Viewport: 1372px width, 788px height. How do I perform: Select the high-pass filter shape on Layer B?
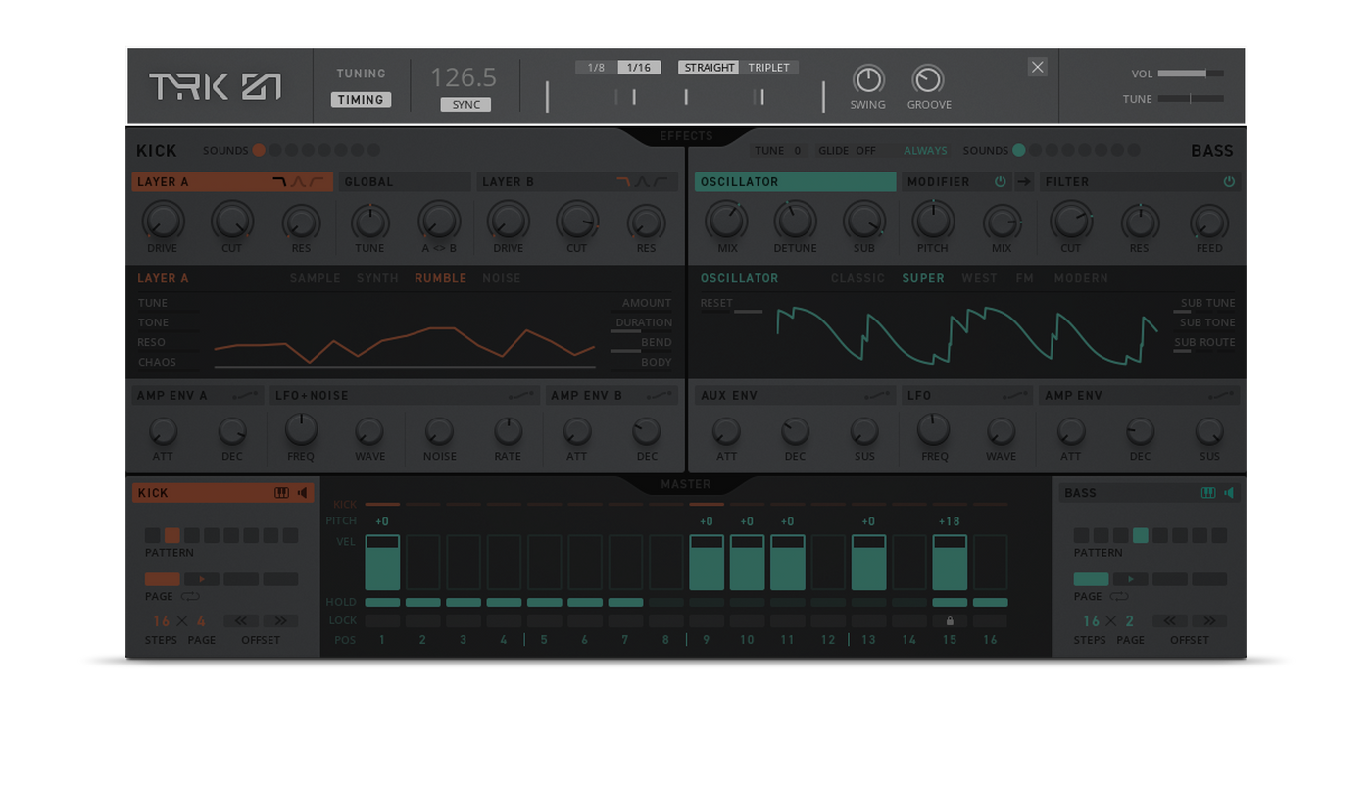[x=661, y=182]
